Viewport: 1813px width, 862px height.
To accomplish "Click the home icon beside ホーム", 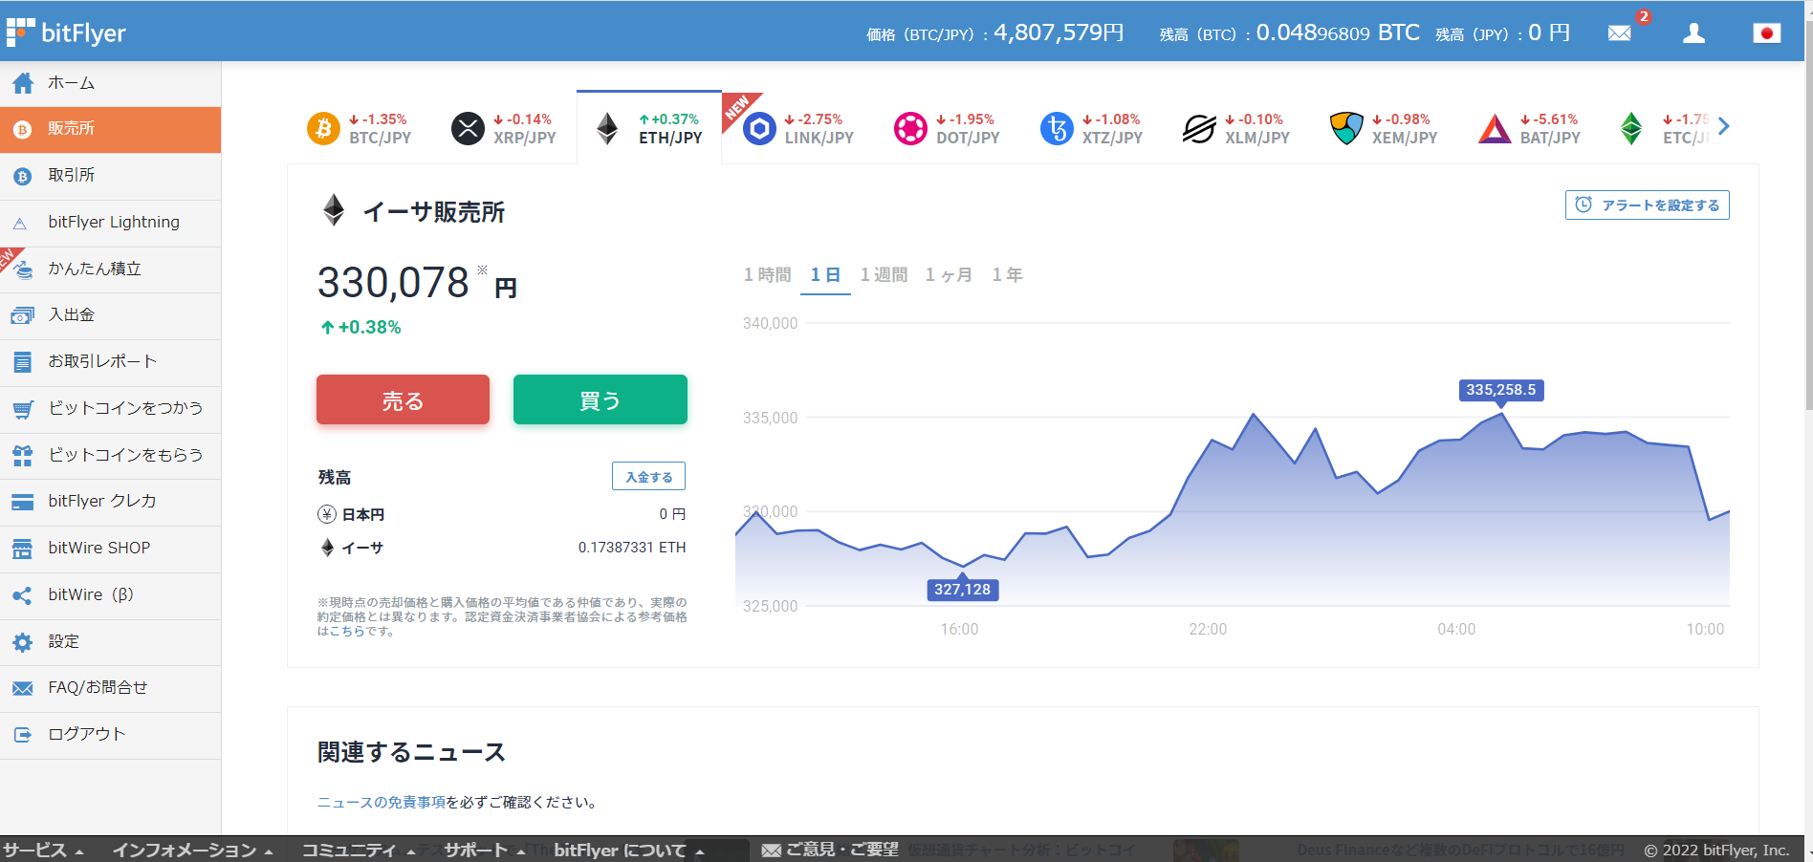I will click(23, 83).
